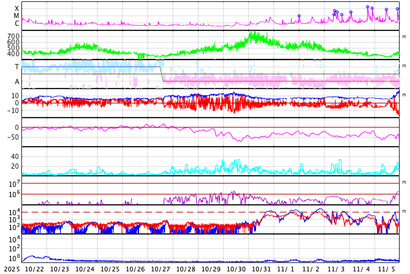Click the 11/ 5 date label
410x274 pixels.
coord(387,269)
